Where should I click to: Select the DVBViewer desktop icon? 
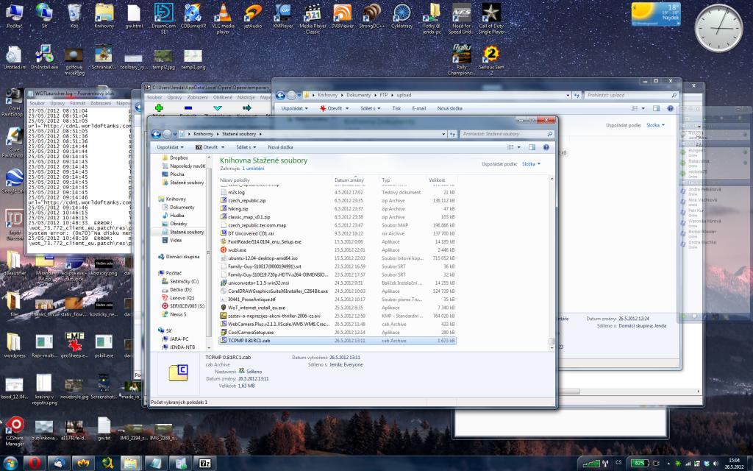point(343,17)
